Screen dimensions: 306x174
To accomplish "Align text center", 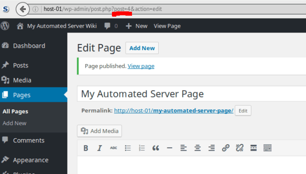I will [197, 148].
